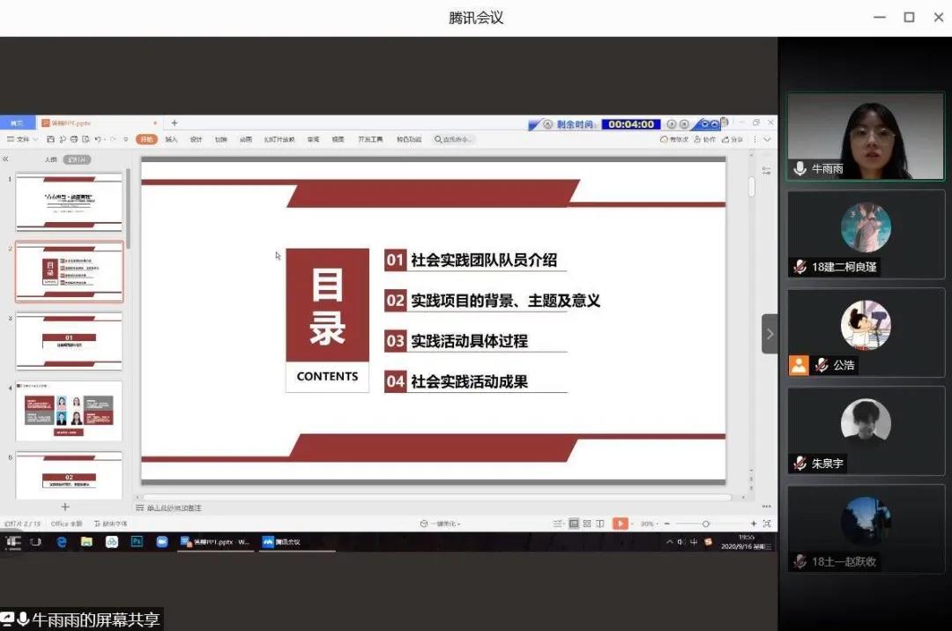Click the Edge browser taskbar icon

[x=62, y=542]
